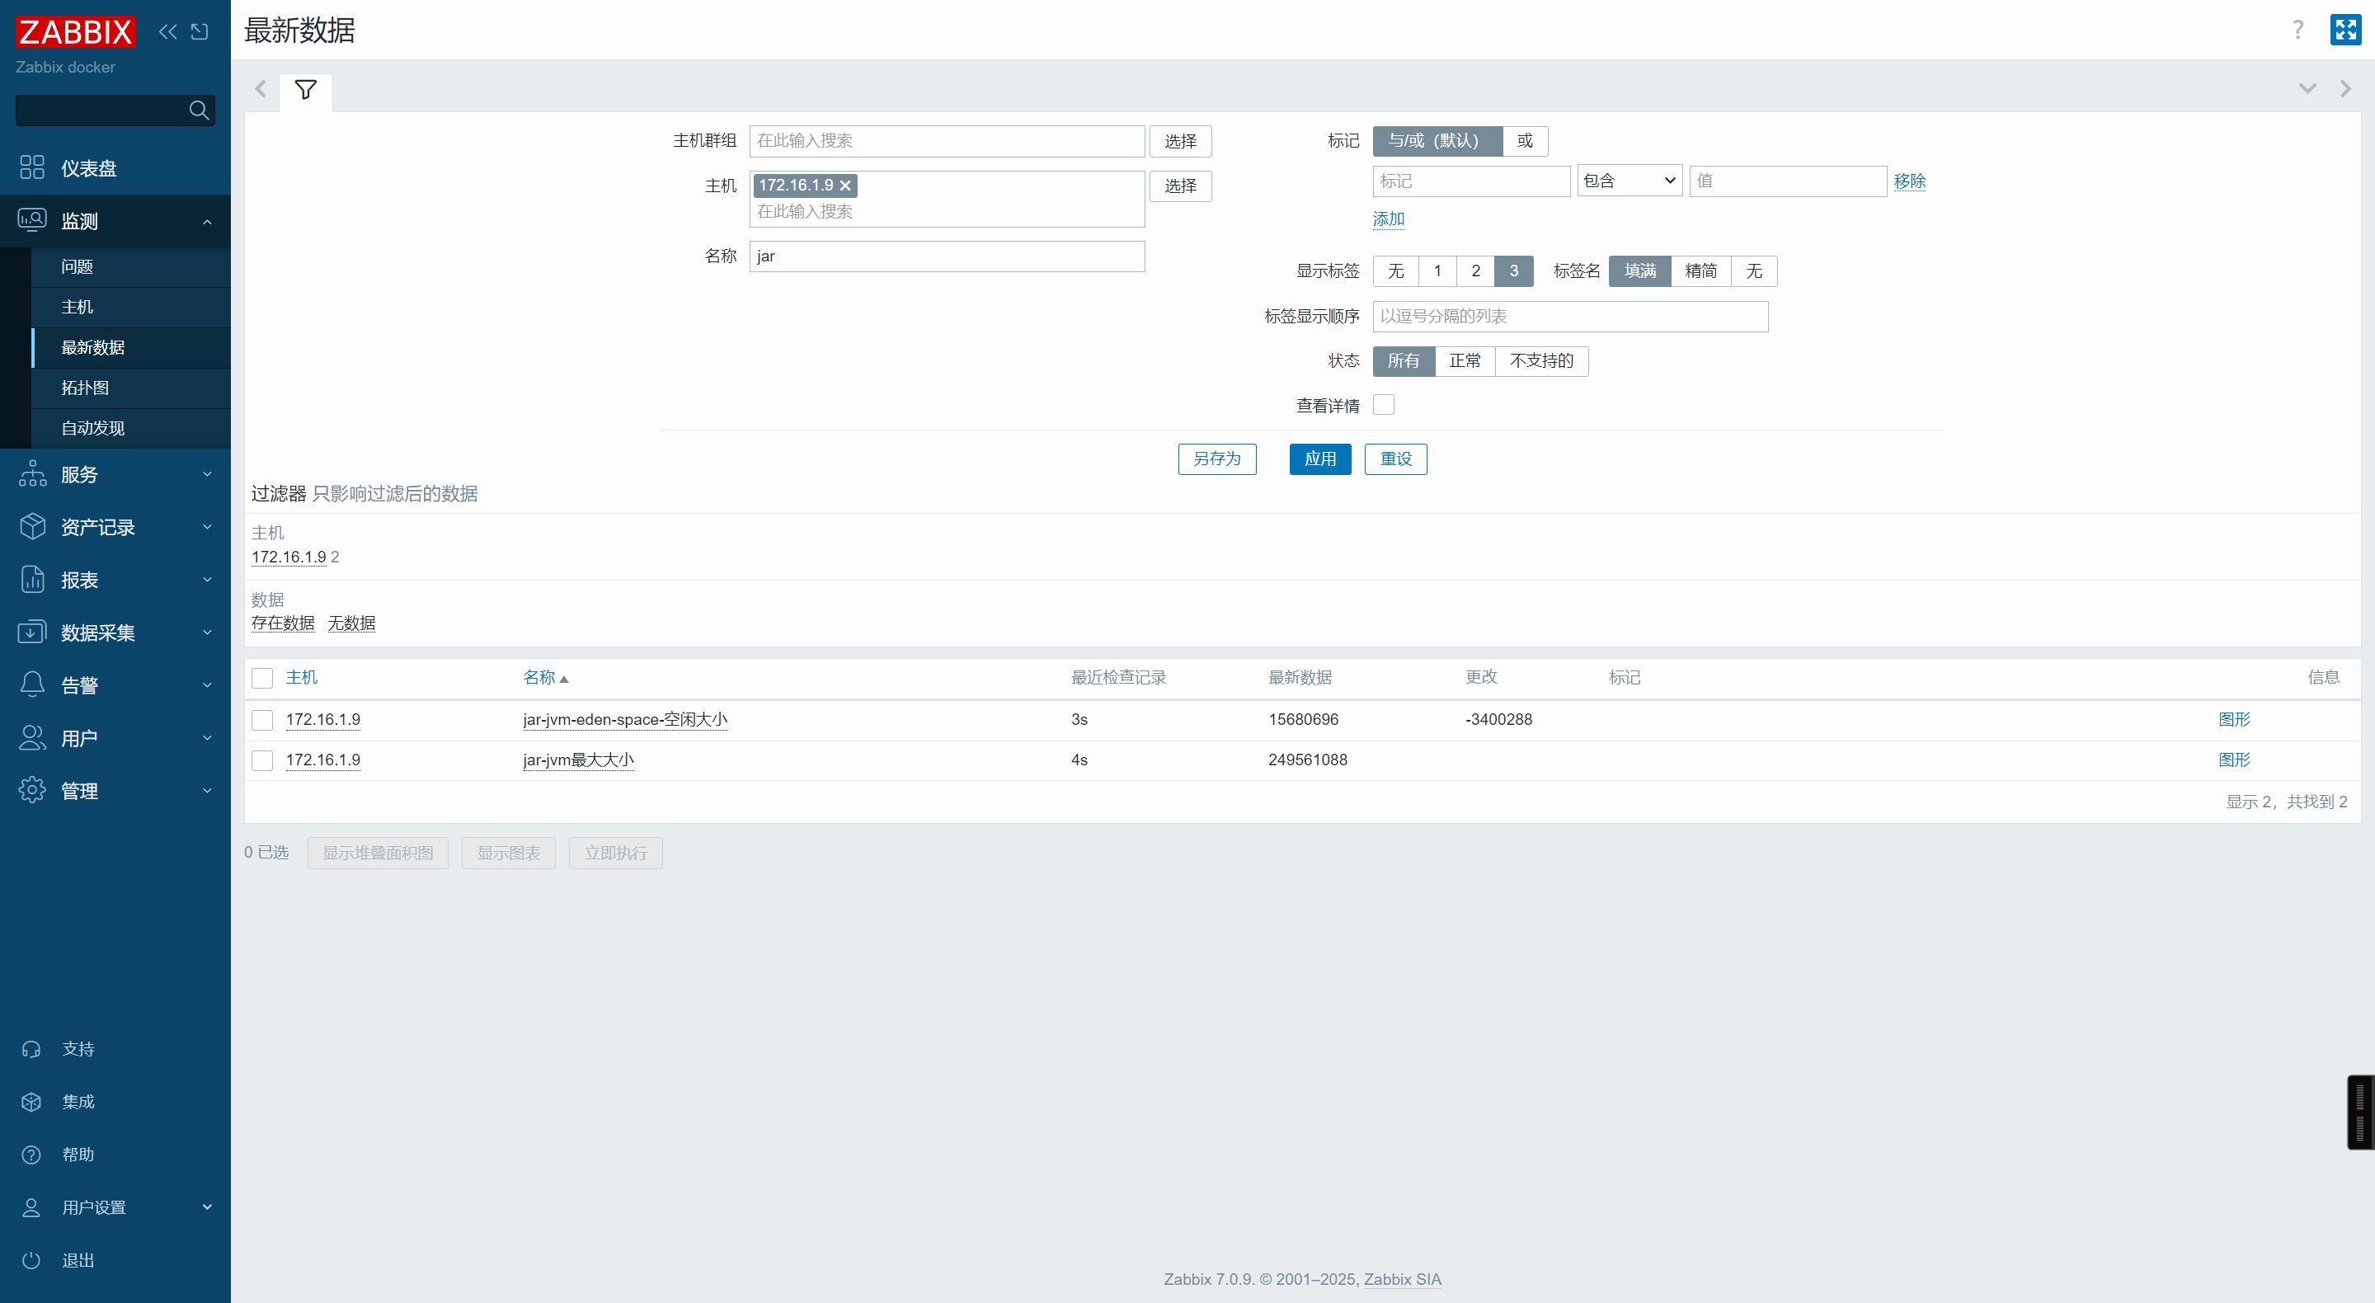
Task: Click the sidebar search magnifier icon
Action: pos(198,110)
